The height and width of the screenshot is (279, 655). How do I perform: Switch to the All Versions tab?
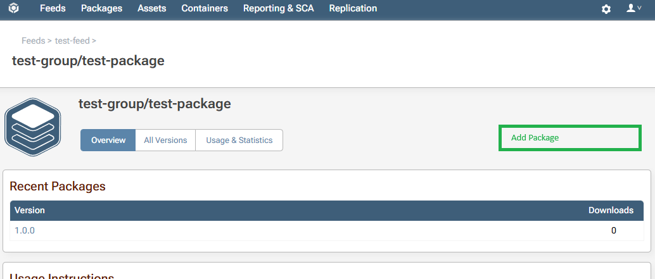(x=165, y=140)
